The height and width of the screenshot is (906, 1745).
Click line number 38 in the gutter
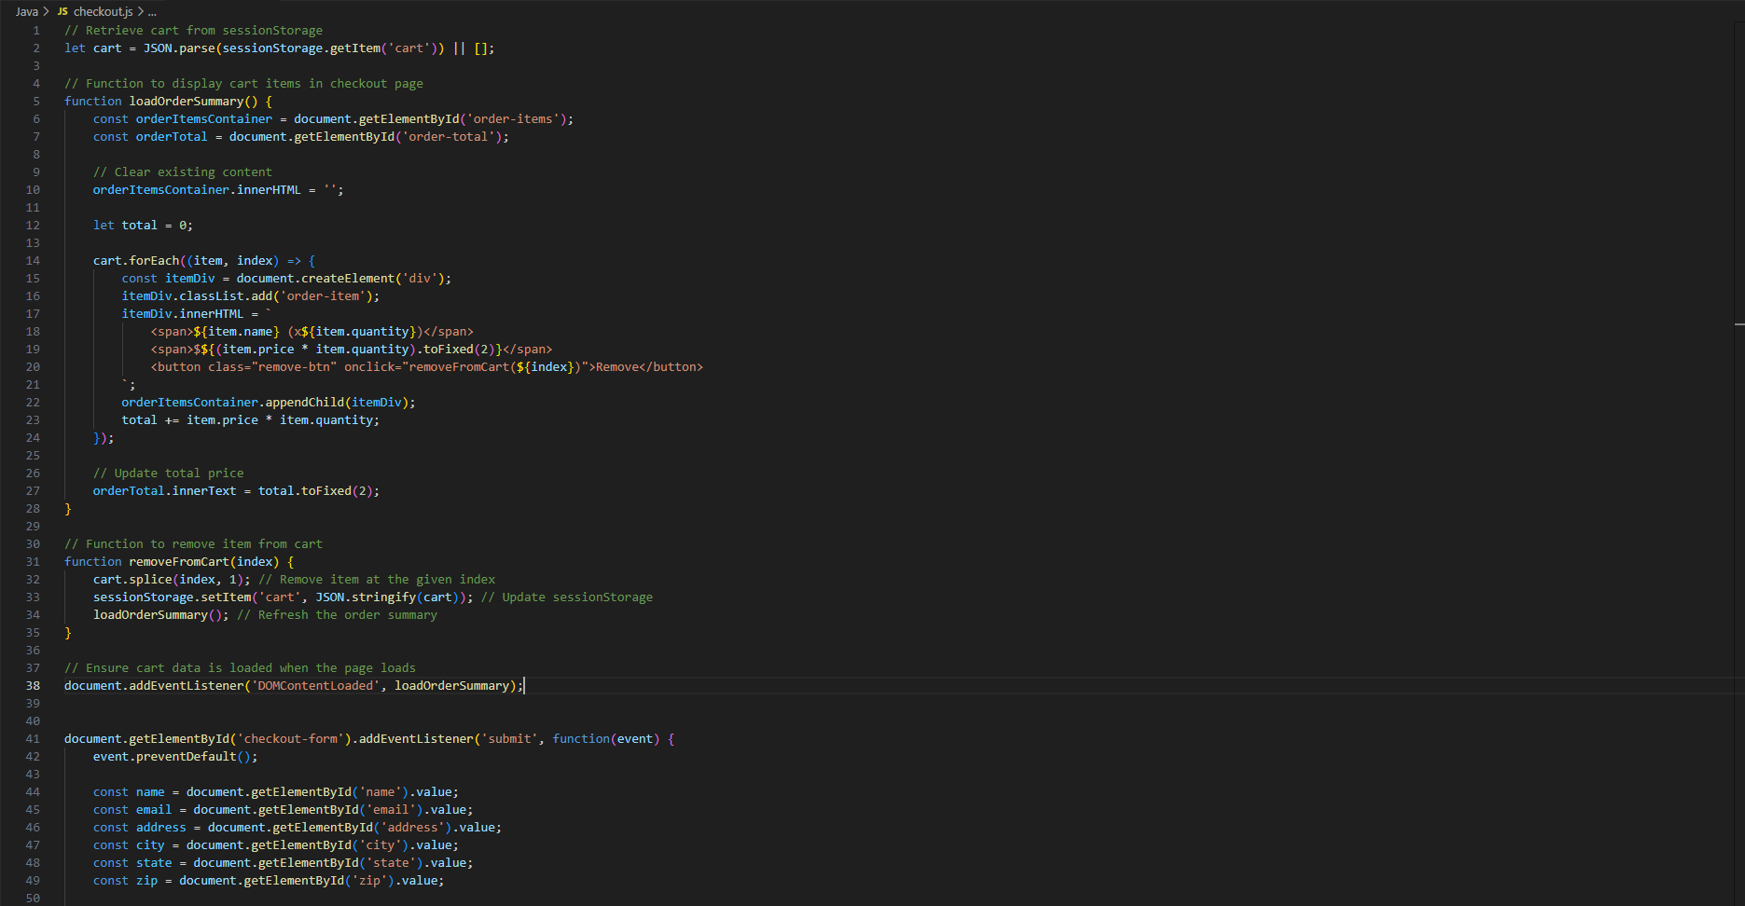pyautogui.click(x=33, y=685)
